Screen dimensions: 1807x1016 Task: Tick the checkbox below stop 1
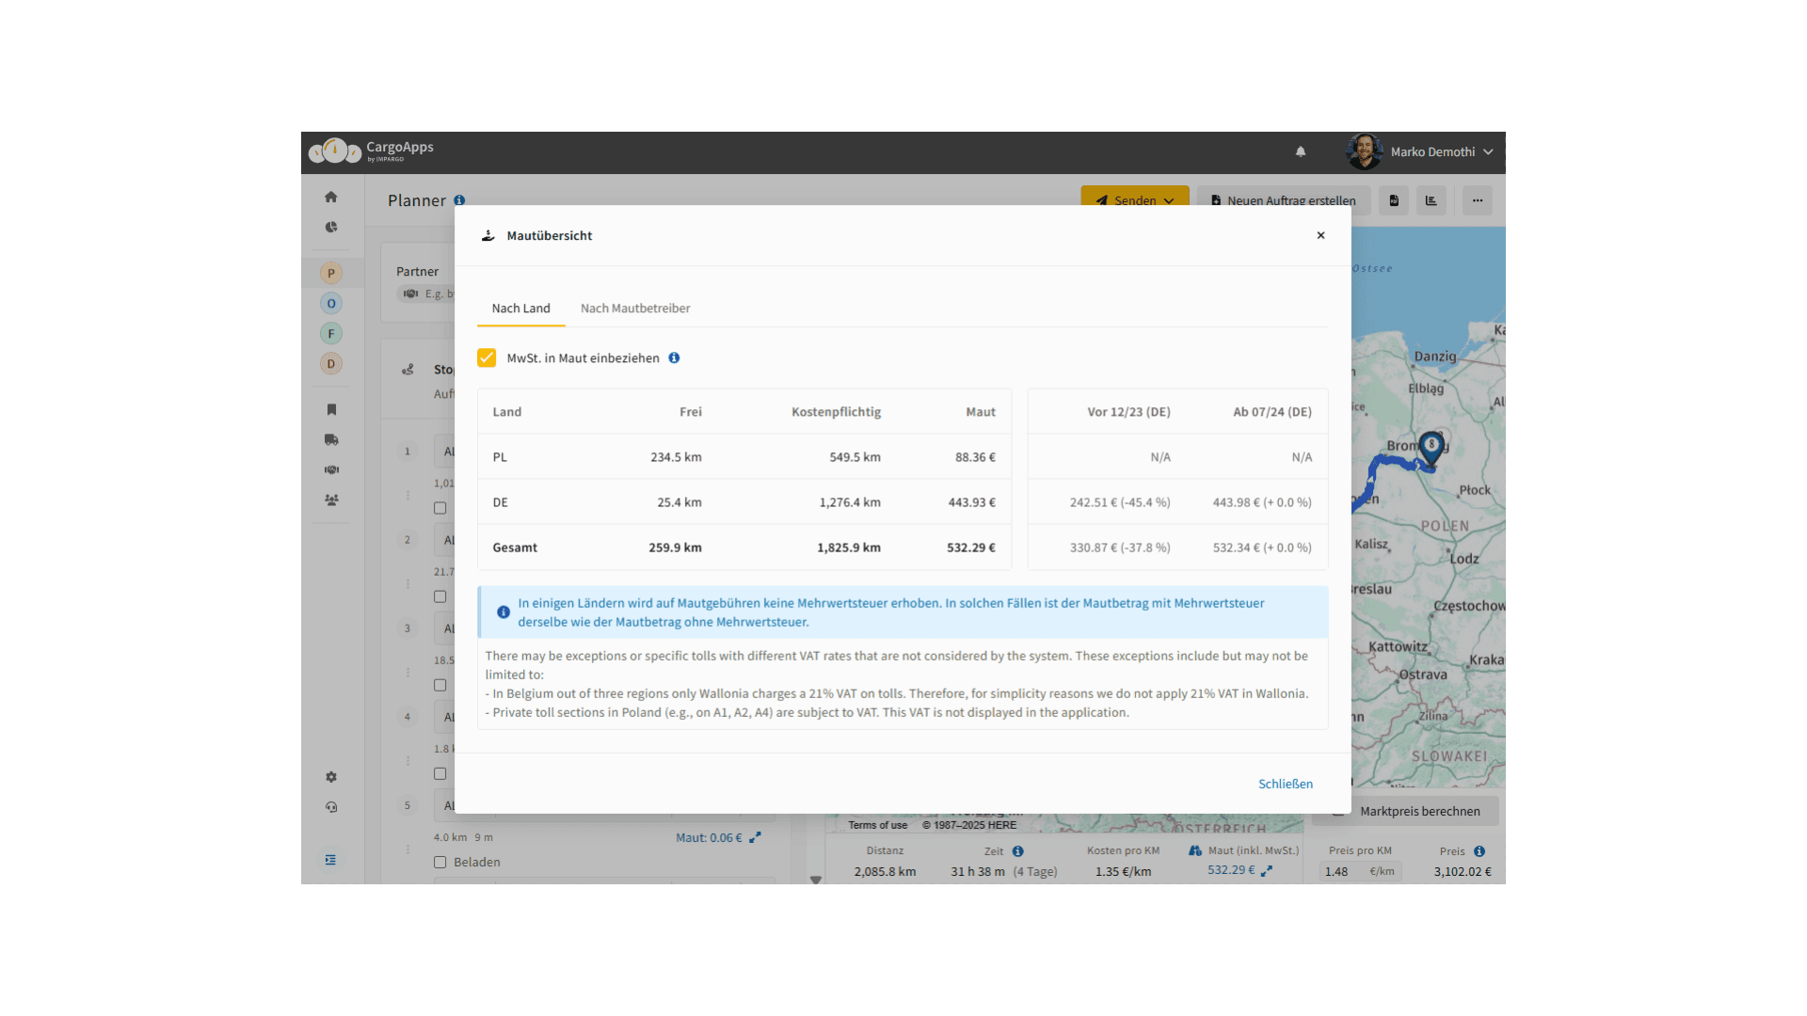point(440,508)
